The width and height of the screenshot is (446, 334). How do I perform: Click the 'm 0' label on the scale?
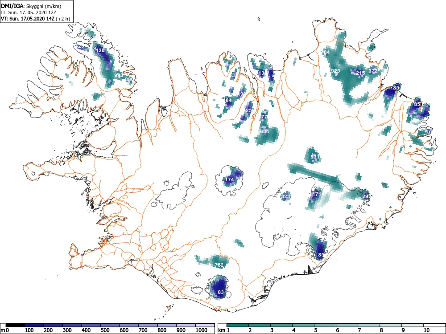[x=5, y=330]
